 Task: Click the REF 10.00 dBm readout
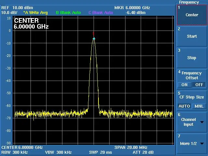pos(17,8)
